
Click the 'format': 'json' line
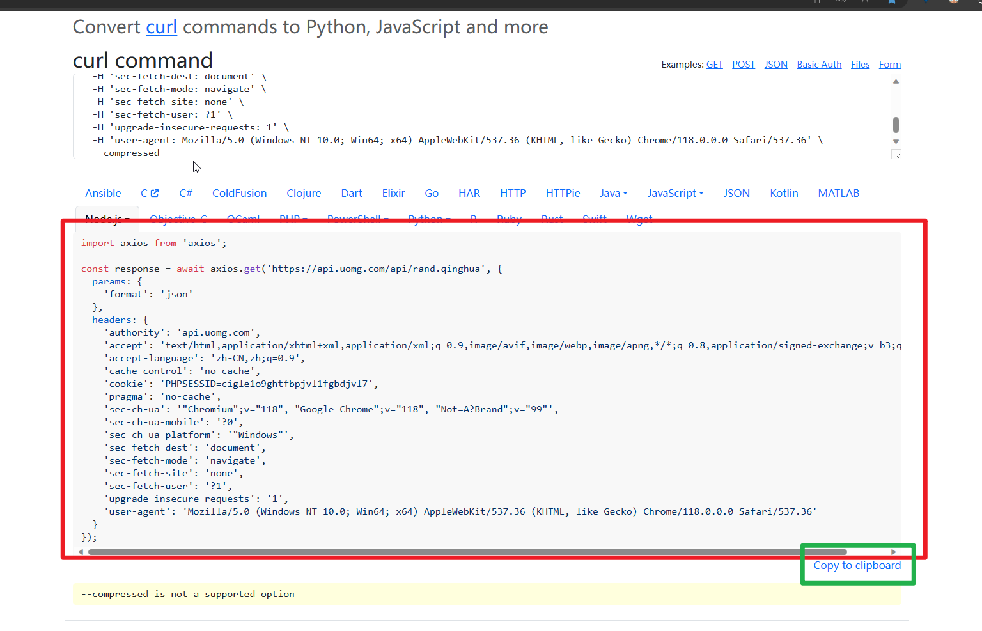(148, 294)
